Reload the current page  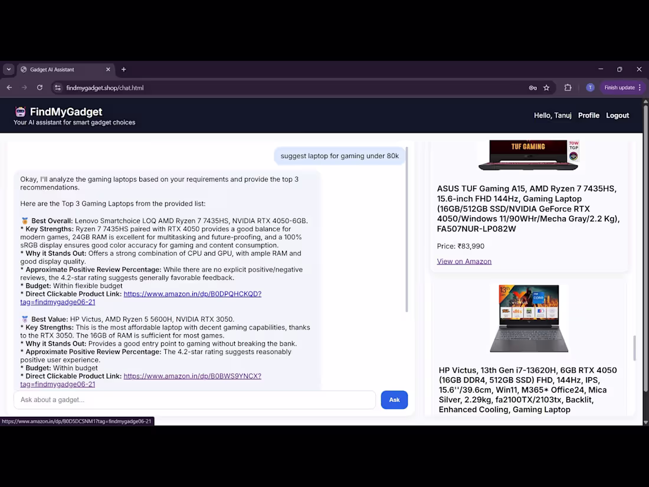click(40, 87)
